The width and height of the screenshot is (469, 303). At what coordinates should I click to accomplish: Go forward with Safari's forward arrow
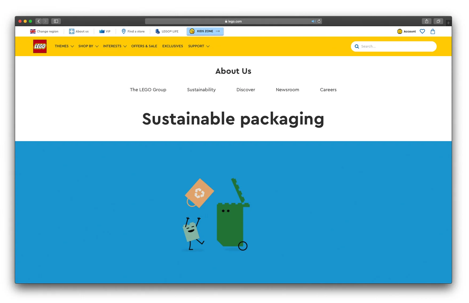click(x=45, y=21)
